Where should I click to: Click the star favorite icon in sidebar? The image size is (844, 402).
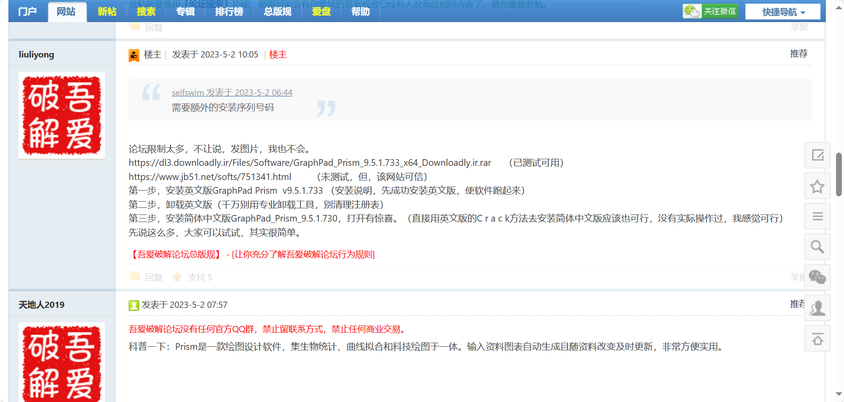[x=817, y=186]
